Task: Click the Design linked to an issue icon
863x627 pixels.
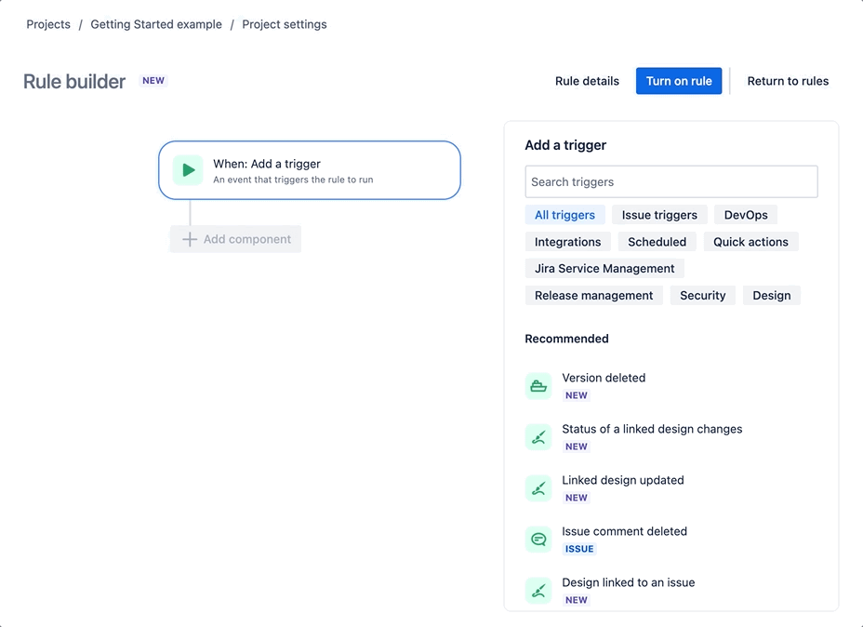Action: coord(538,591)
